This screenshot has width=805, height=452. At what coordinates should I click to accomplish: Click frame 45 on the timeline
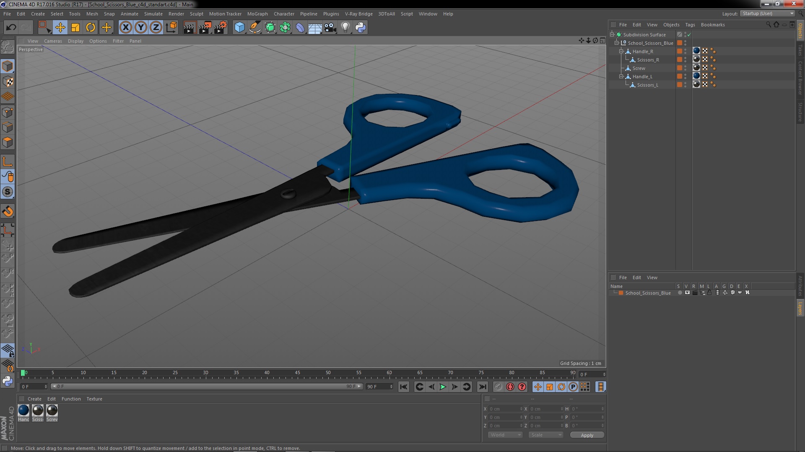297,373
